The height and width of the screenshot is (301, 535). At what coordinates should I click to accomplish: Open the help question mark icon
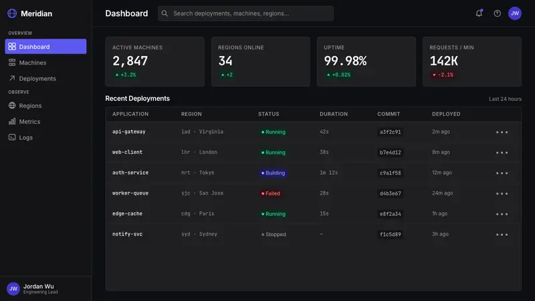(x=497, y=13)
